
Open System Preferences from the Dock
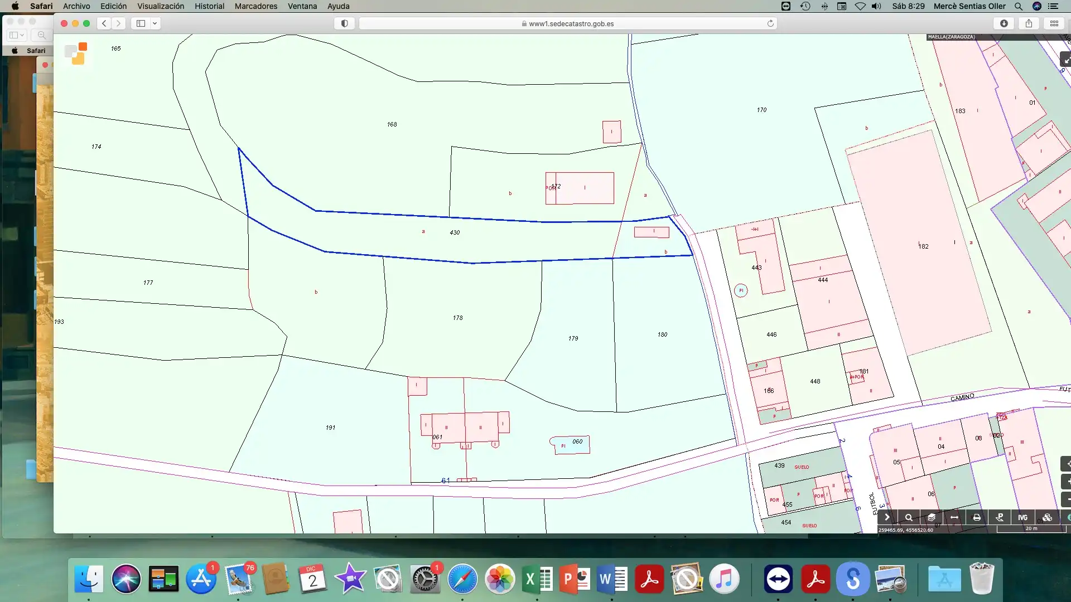(x=425, y=579)
